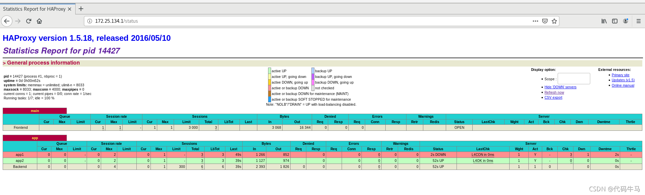Click the HAProxy version 1.5.18 heading
The image size is (645, 195).
coord(87,38)
